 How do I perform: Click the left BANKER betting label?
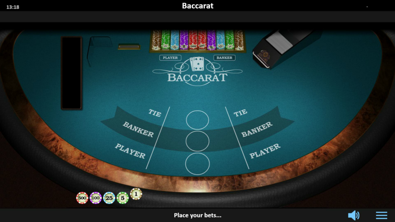138,129
